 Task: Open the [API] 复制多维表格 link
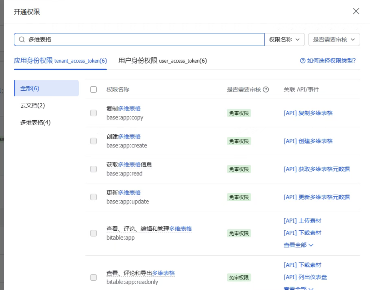(x=308, y=113)
